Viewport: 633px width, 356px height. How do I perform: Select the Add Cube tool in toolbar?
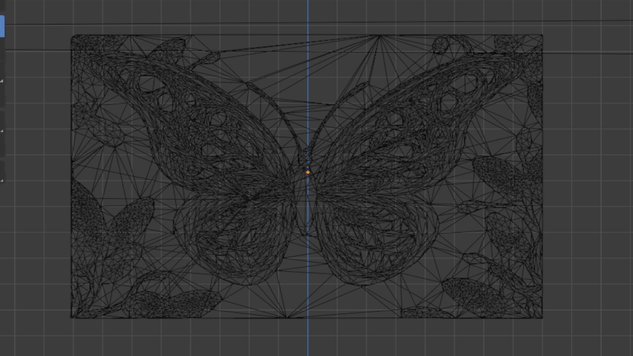pyautogui.click(x=2, y=172)
